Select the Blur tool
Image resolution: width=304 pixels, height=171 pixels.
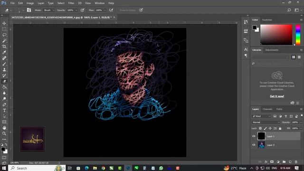click(4, 93)
